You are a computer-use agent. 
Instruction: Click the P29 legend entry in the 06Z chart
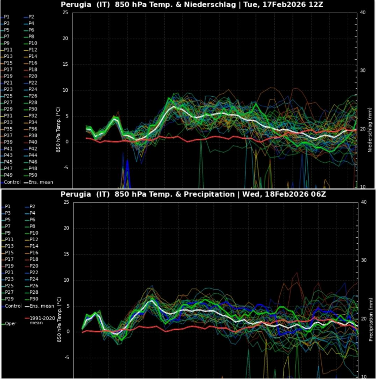pos(8,299)
